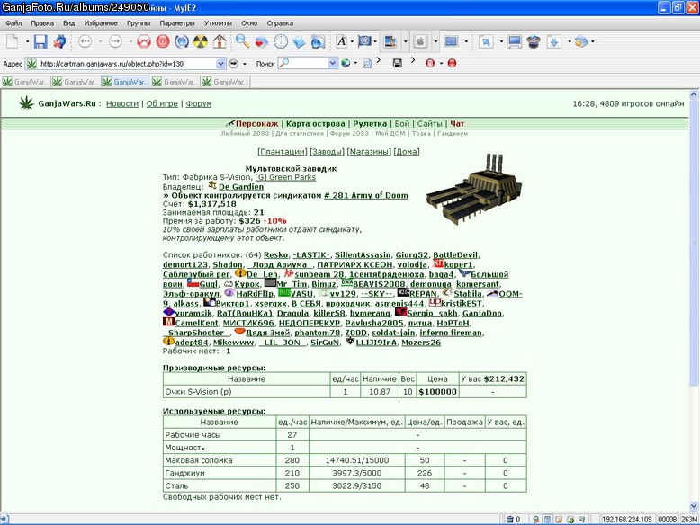Click the magnifier Search toolbar icon
Image resolution: width=700 pixels, height=525 pixels.
(242, 41)
